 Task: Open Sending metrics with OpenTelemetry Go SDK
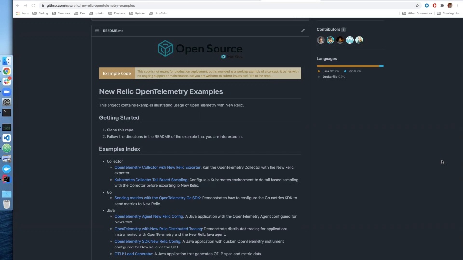coord(157,198)
